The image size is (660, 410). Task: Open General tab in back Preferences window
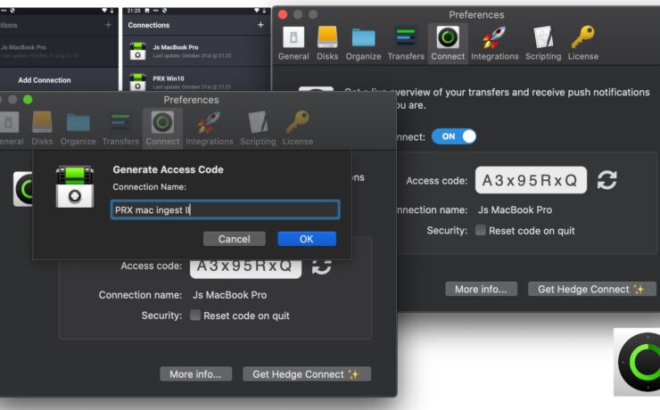click(293, 44)
